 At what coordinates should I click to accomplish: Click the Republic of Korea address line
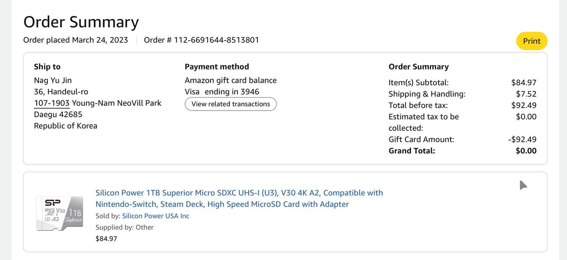(66, 126)
